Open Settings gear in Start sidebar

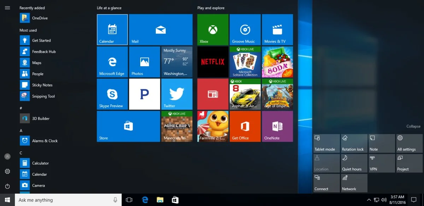(x=7, y=171)
